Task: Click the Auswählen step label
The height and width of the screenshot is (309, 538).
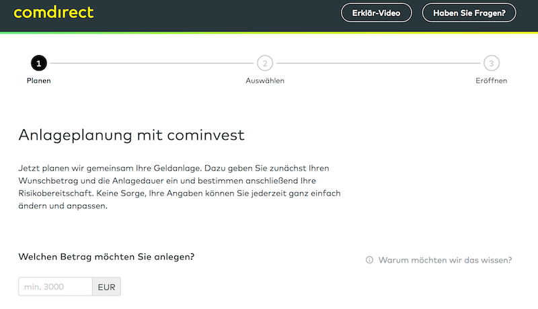Action: click(x=265, y=81)
